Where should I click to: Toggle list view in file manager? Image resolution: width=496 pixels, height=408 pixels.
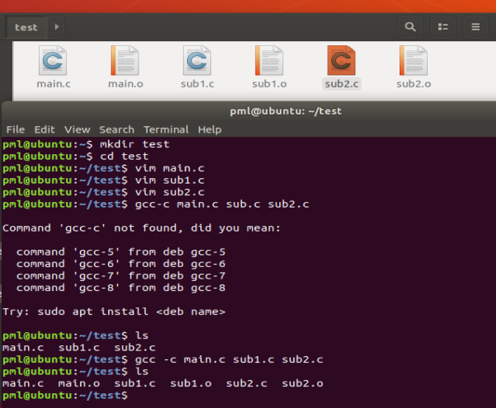tap(443, 27)
